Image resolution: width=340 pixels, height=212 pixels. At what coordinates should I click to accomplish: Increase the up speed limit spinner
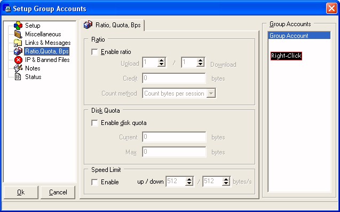coord(189,179)
